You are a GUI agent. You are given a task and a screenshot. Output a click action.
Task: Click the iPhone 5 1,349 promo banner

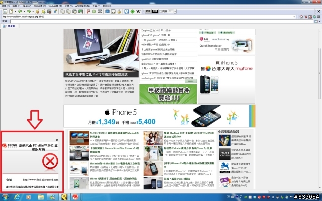(159, 116)
